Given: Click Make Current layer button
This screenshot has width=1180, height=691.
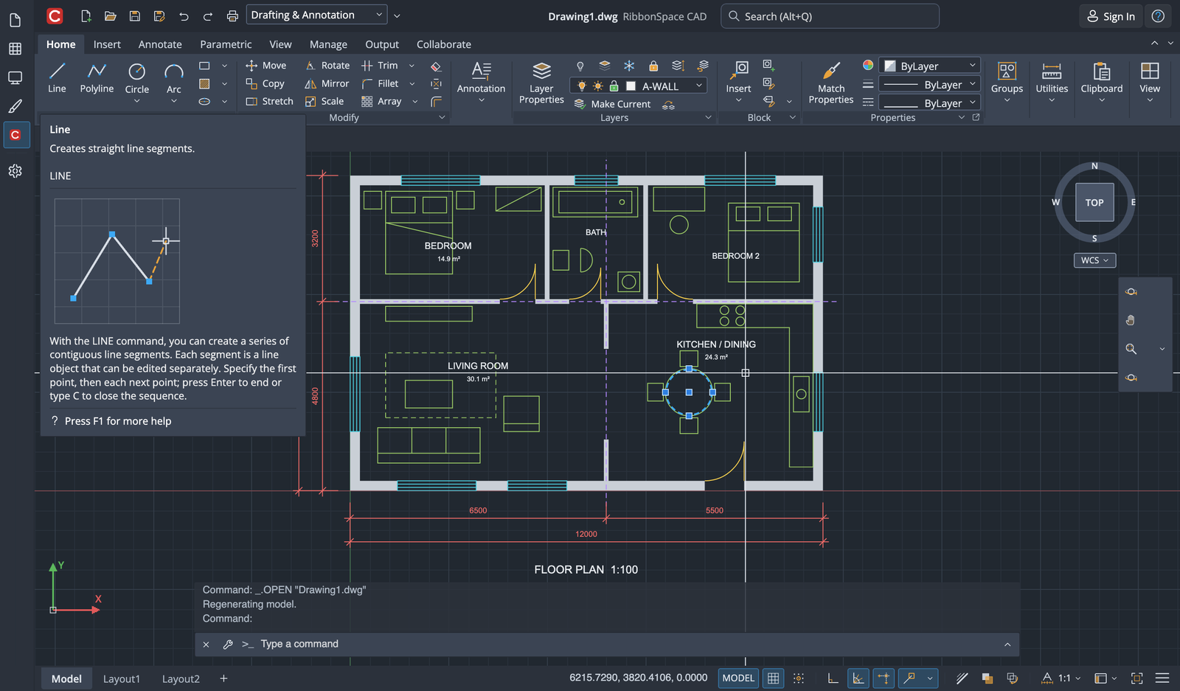Looking at the screenshot, I should point(613,104).
